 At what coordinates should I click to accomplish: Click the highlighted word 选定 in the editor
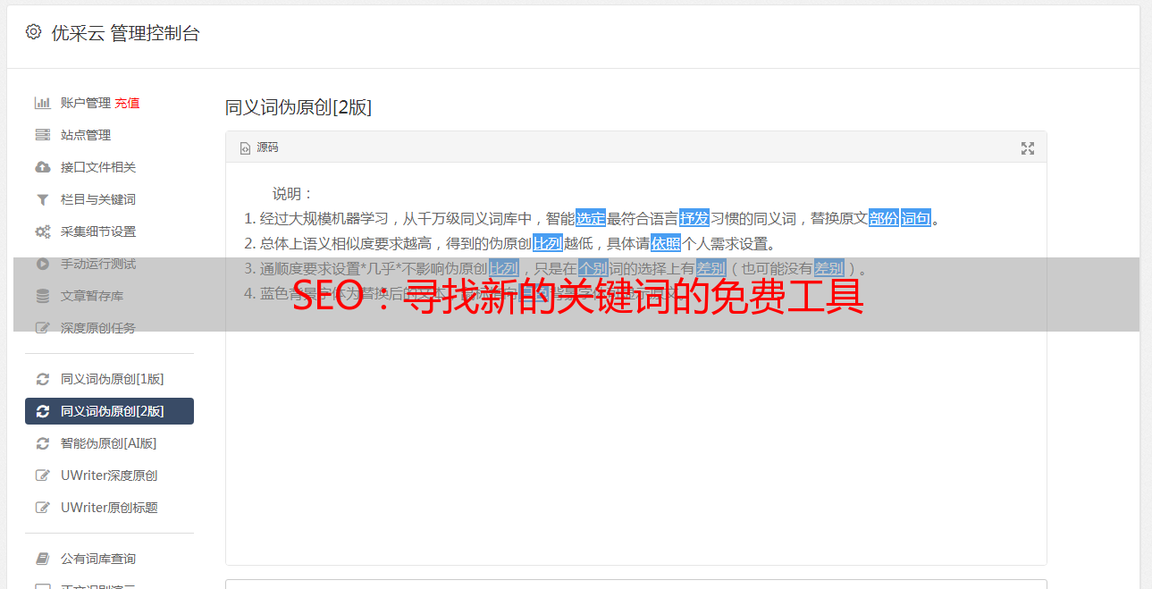click(591, 218)
